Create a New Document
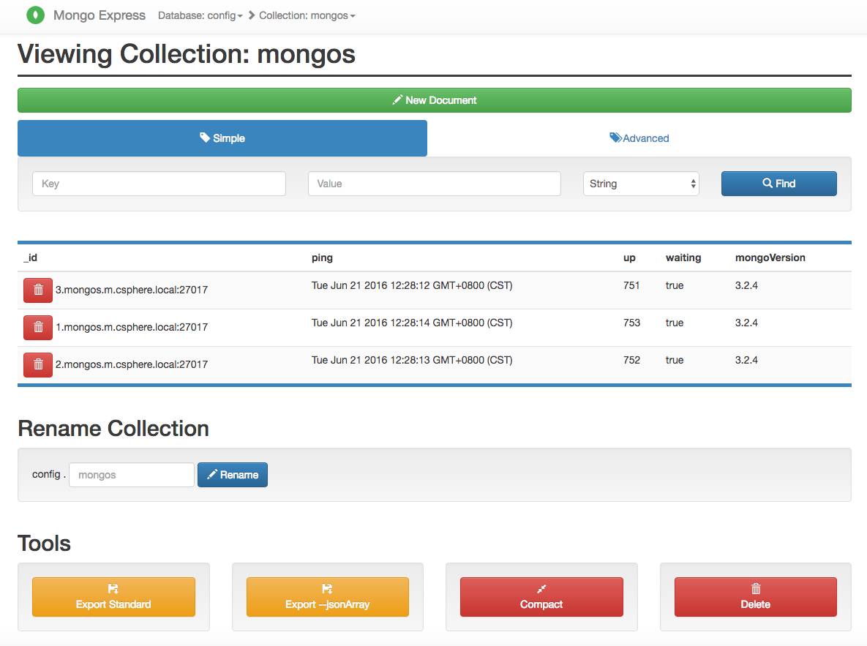This screenshot has width=867, height=646. pyautogui.click(x=434, y=99)
